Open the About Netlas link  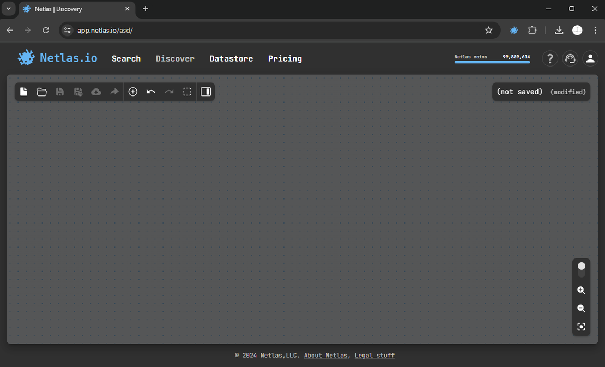[x=325, y=355]
